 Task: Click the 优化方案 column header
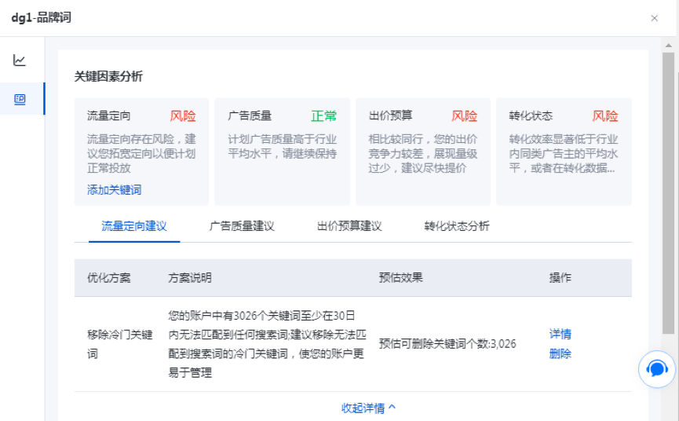point(109,278)
